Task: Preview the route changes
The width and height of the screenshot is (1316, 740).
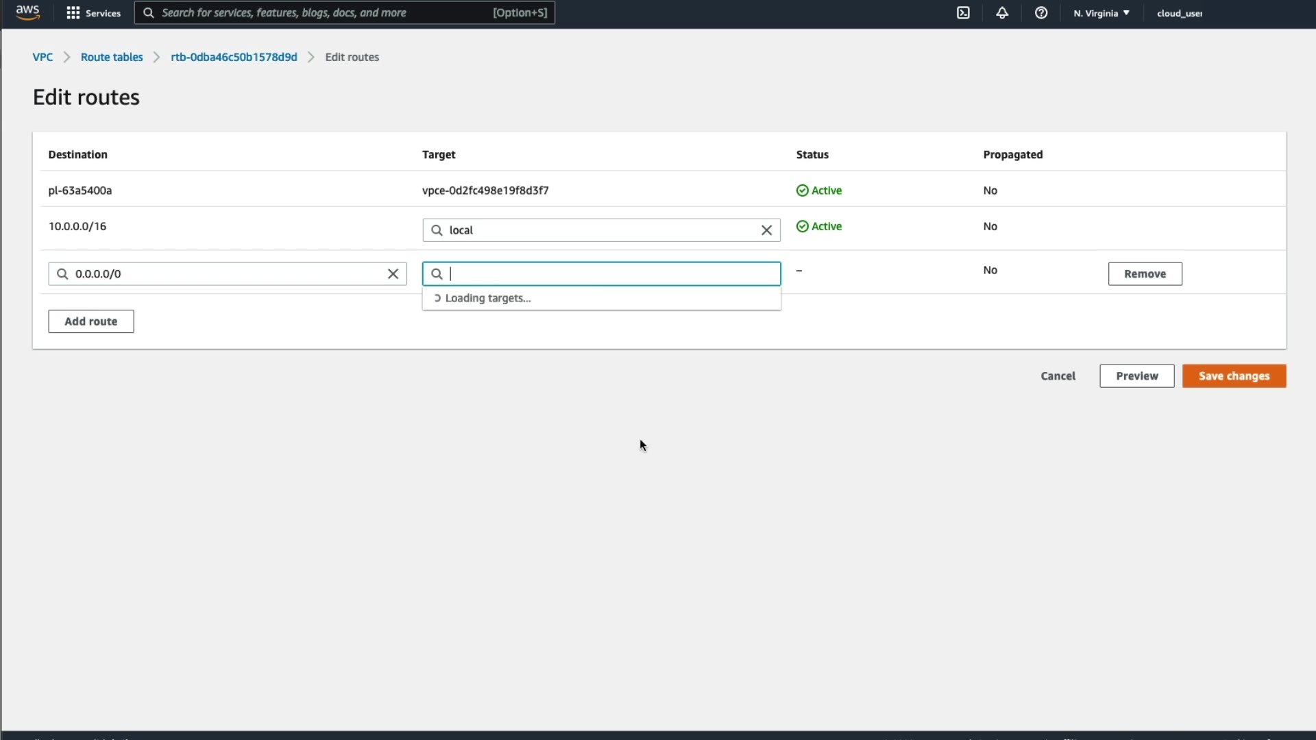Action: click(x=1136, y=376)
